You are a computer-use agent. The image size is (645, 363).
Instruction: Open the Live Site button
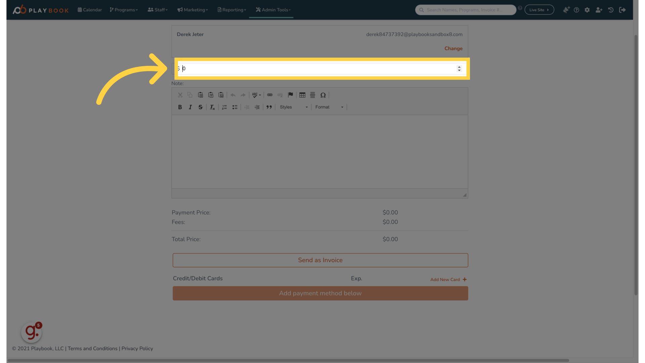coord(539,10)
